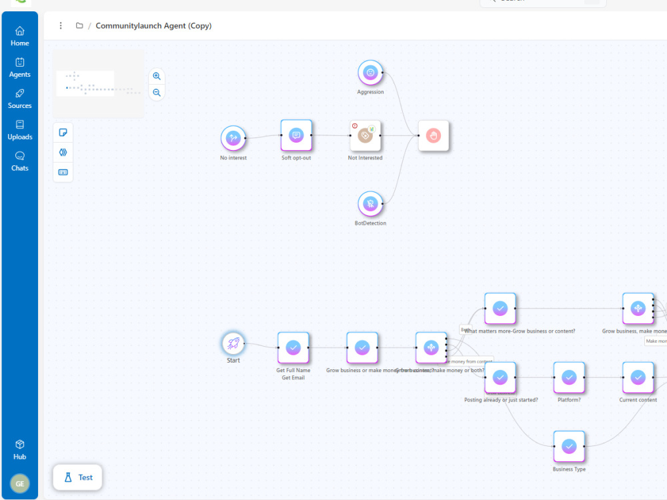The width and height of the screenshot is (667, 500).
Task: Select the Soft opt-out node
Action: click(x=296, y=135)
